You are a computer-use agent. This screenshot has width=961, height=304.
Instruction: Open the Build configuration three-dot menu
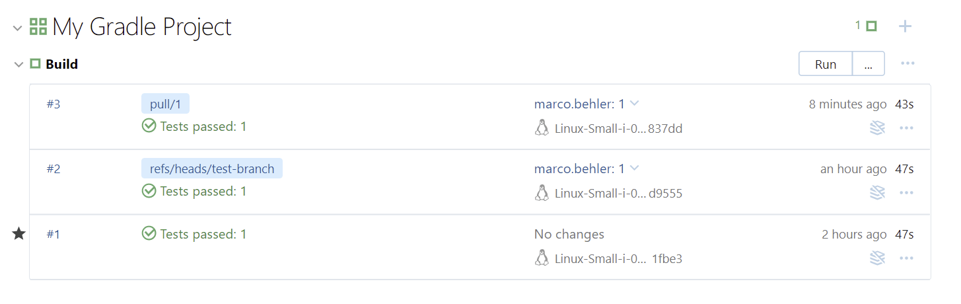908,63
